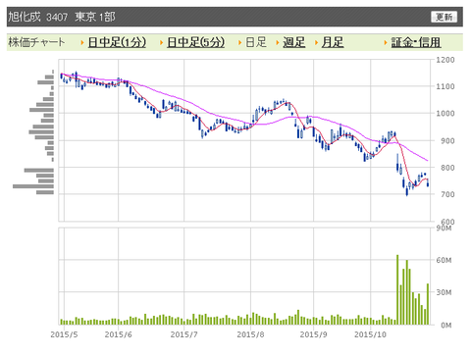
Task: Click orange arrow before 日中足(5分)
Action: pyautogui.click(x=161, y=42)
